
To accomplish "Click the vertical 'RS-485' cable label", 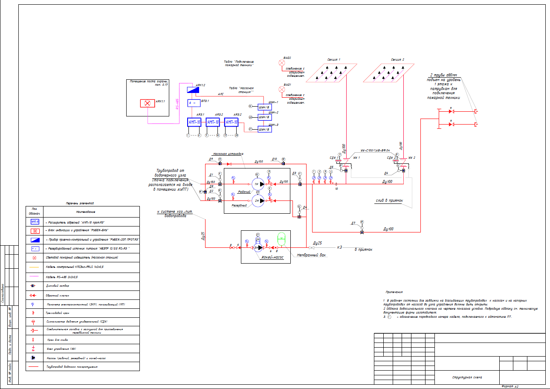I will coord(177,104).
